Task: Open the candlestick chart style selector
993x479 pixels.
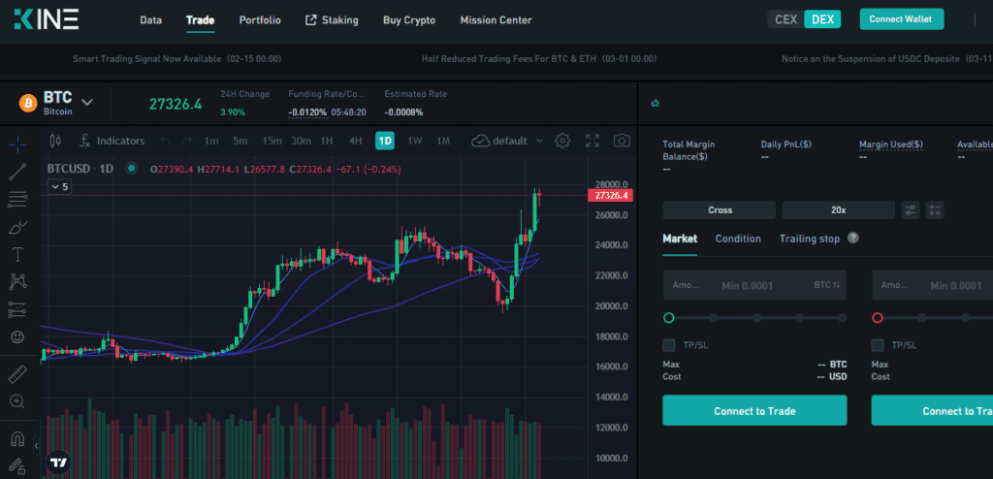Action: [55, 141]
